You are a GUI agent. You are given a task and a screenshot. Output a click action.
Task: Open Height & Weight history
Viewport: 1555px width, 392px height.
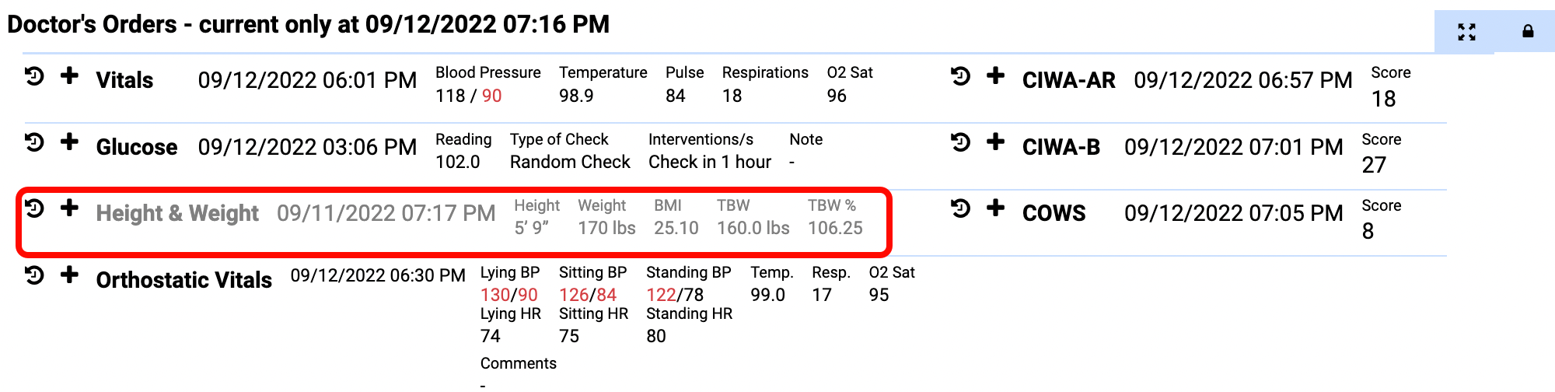click(x=34, y=208)
